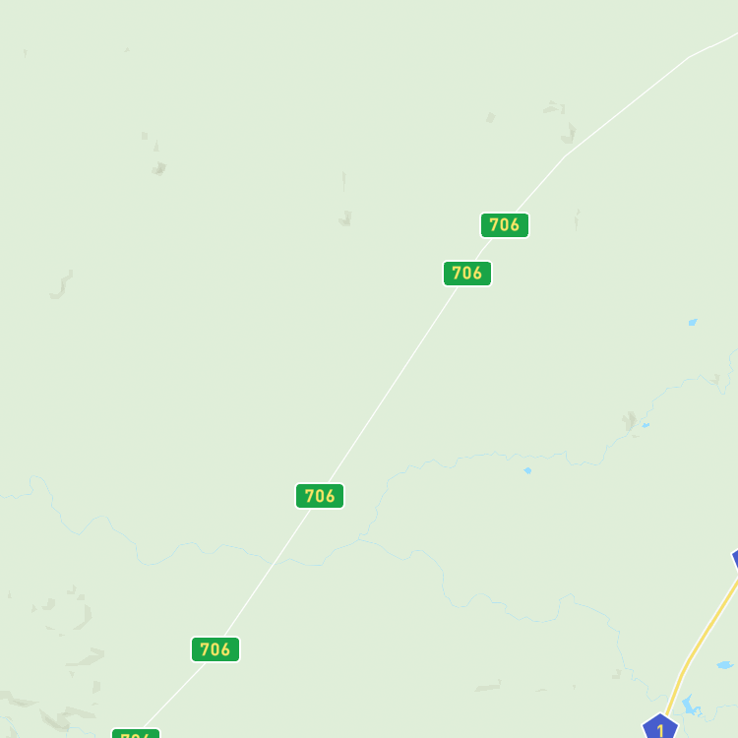Click the yellow highway near route 1
Screen dimensions: 738x738
[x=699, y=649]
